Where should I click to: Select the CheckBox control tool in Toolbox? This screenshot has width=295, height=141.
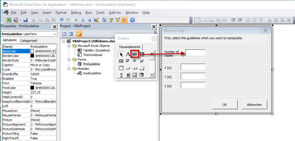[128, 61]
